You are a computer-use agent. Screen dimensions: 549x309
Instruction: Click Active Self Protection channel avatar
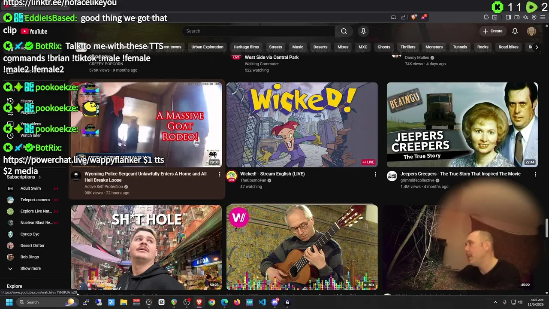click(76, 176)
